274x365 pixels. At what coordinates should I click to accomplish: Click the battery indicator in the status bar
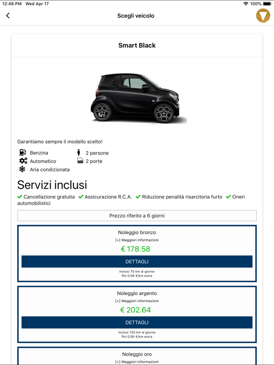(267, 4)
